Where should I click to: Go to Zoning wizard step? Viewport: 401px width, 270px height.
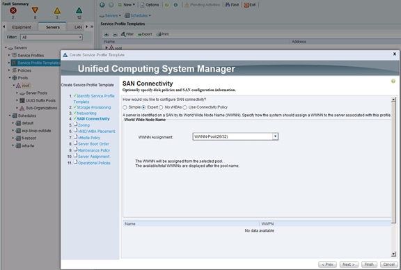click(84, 125)
